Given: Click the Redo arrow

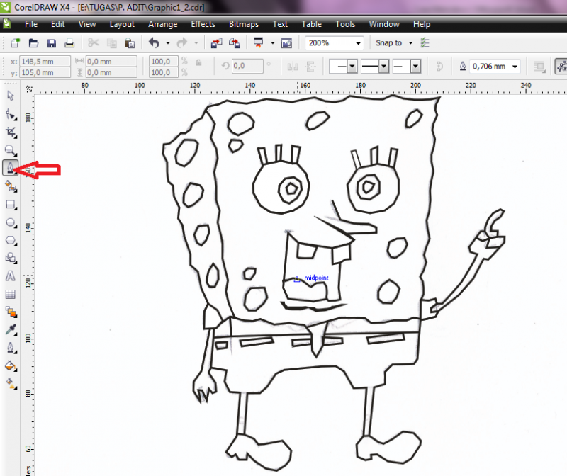Looking at the screenshot, I should pos(182,43).
